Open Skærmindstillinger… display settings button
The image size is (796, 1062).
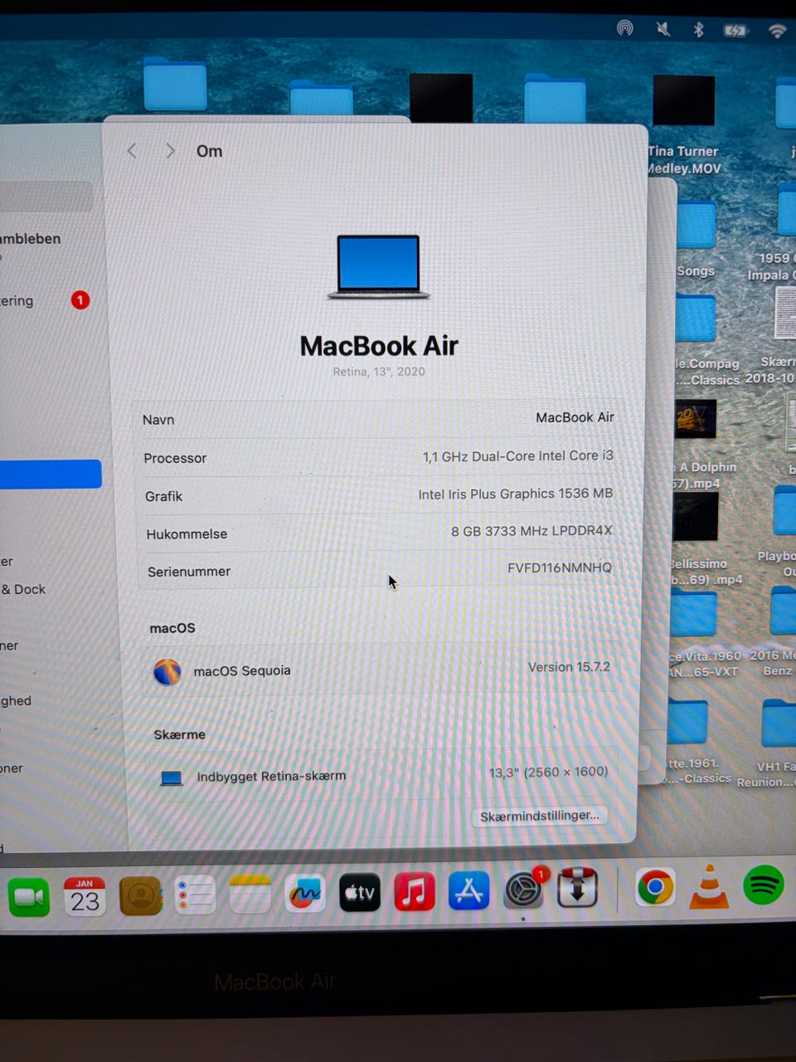(540, 816)
